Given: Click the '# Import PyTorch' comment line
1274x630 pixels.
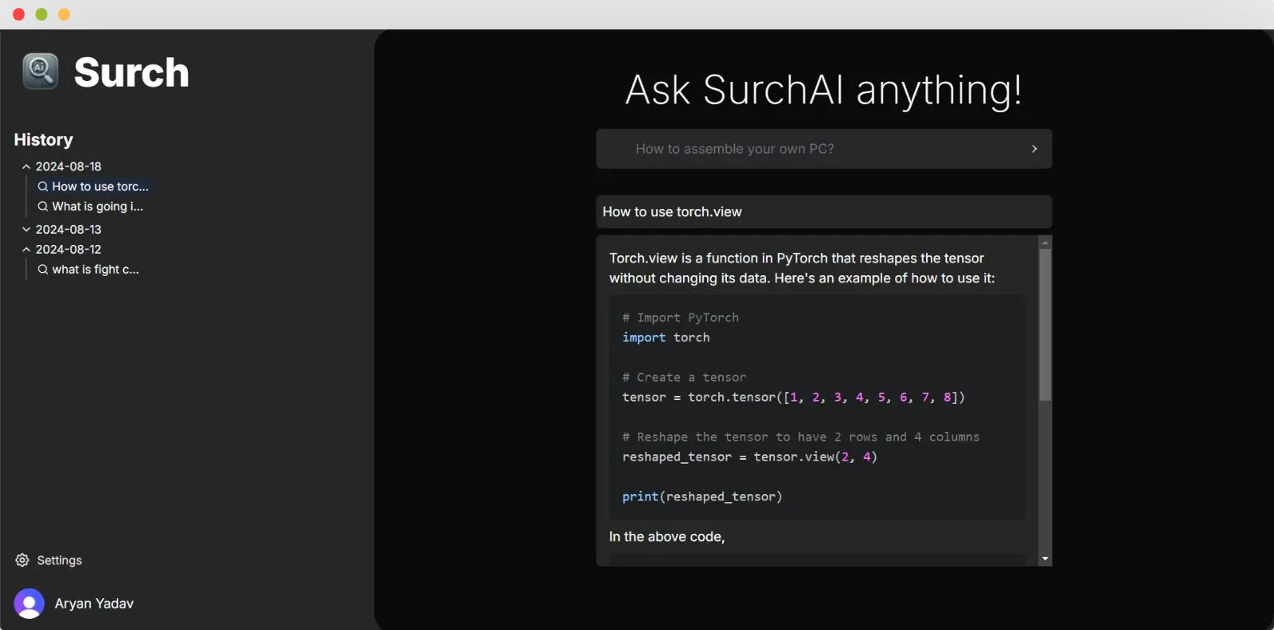Looking at the screenshot, I should point(680,317).
